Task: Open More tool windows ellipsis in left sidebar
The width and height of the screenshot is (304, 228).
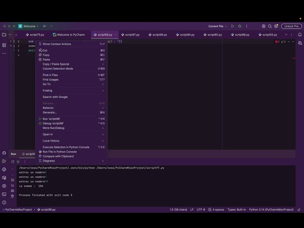Action: coord(4,53)
